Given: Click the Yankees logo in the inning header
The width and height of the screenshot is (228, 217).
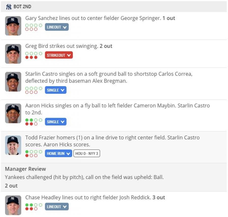Looking at the screenshot, I should tap(9, 7).
